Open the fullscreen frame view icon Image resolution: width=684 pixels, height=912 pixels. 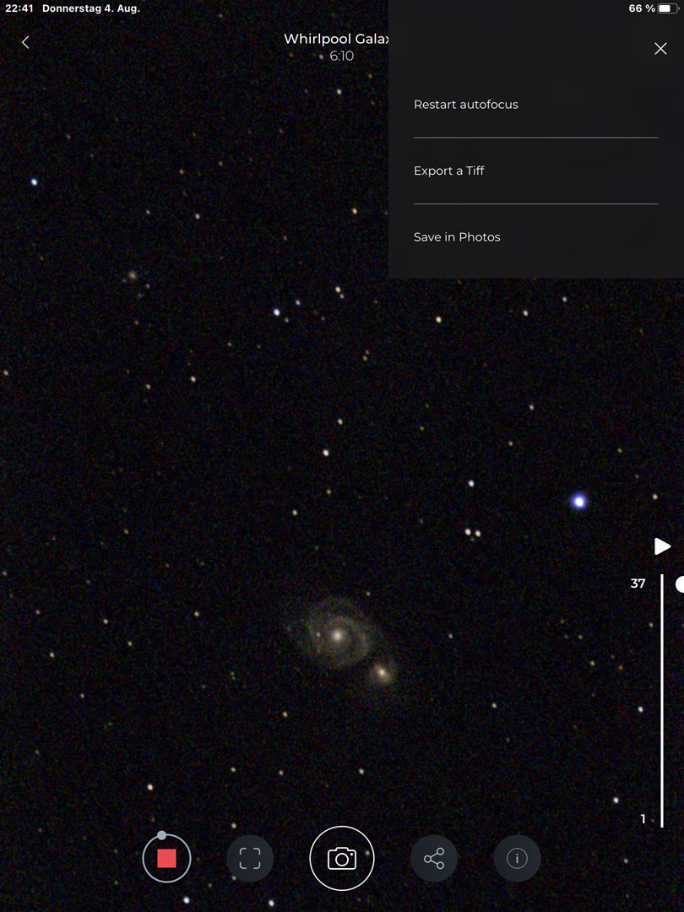coord(250,859)
